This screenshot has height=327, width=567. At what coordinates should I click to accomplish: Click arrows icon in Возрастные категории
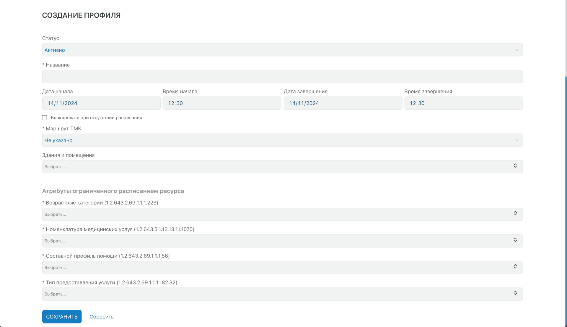pos(515,213)
